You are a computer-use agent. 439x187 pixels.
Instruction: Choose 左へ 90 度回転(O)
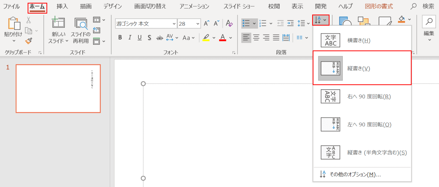[x=362, y=124]
